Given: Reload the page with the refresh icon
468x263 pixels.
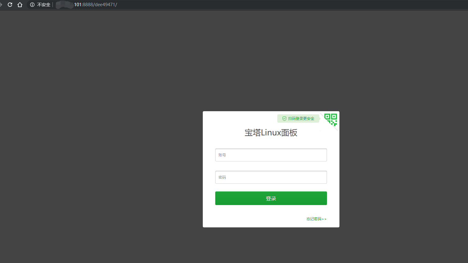Looking at the screenshot, I should (10, 5).
